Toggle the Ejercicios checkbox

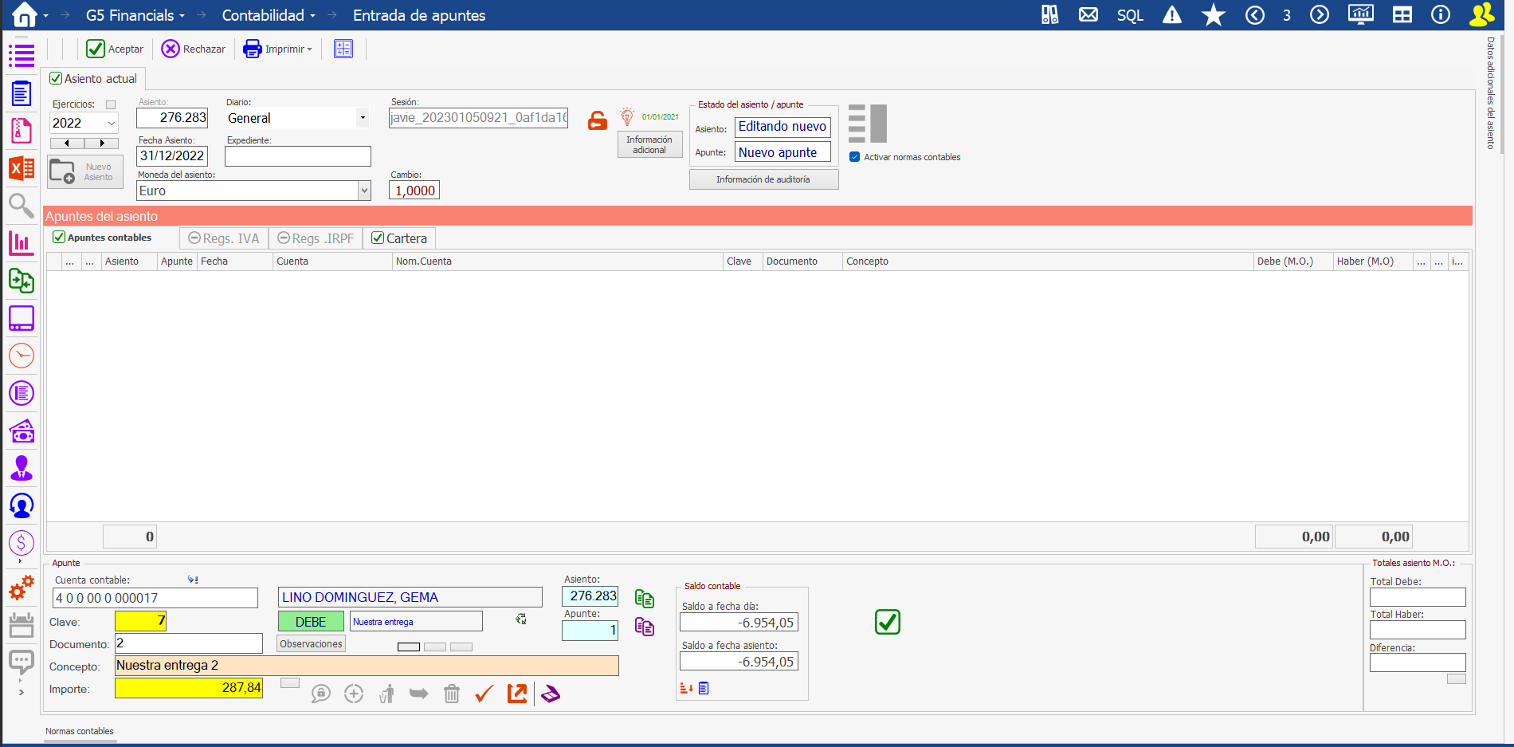111,104
